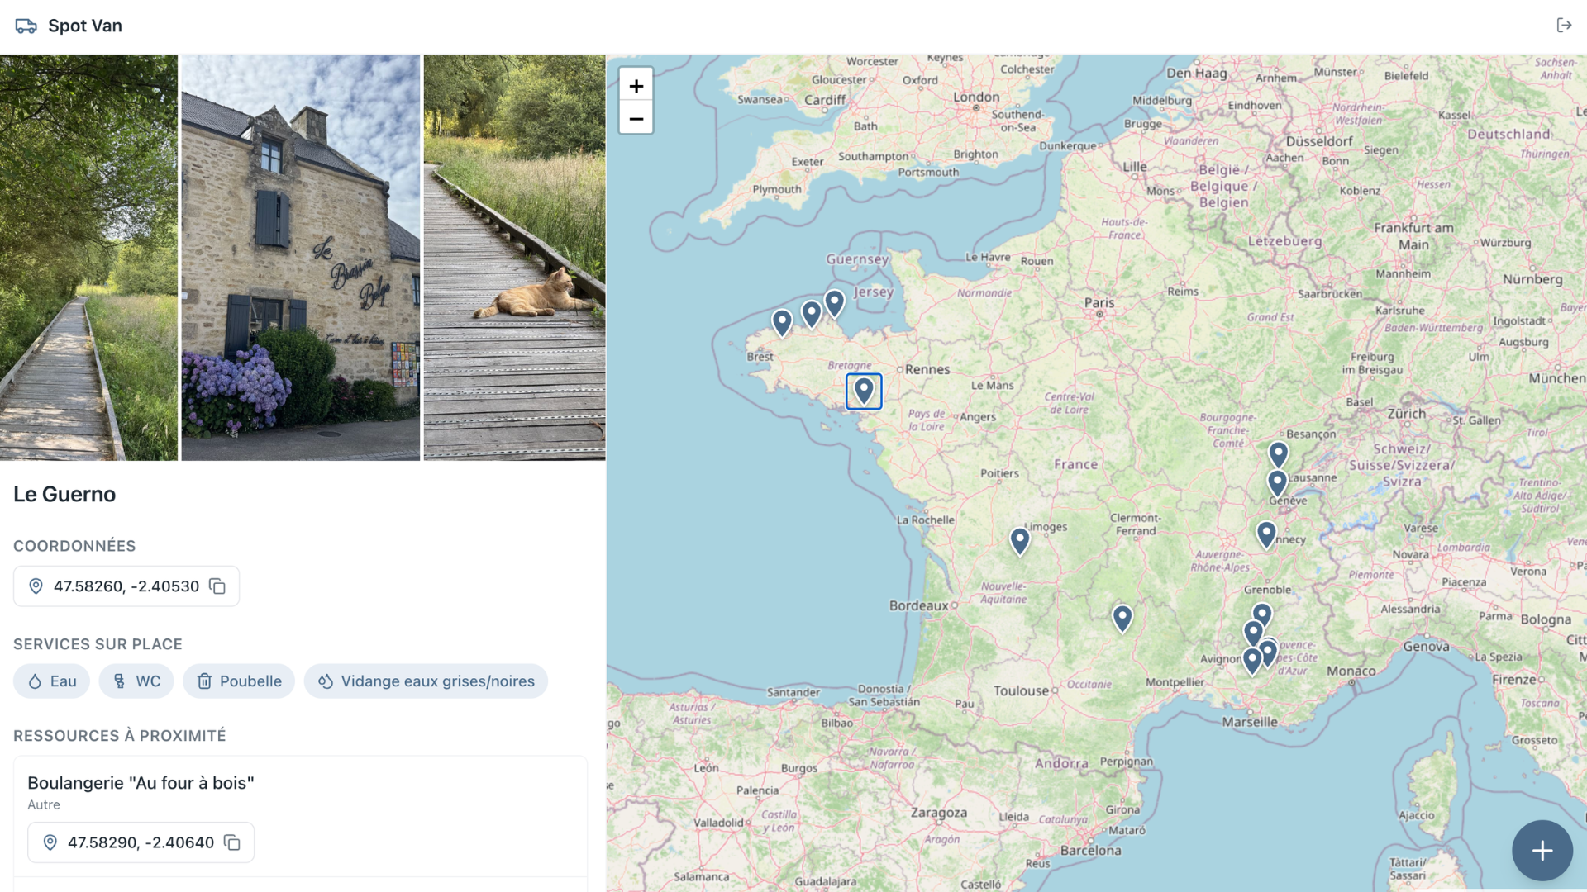Open the stone house photo

coord(301,258)
